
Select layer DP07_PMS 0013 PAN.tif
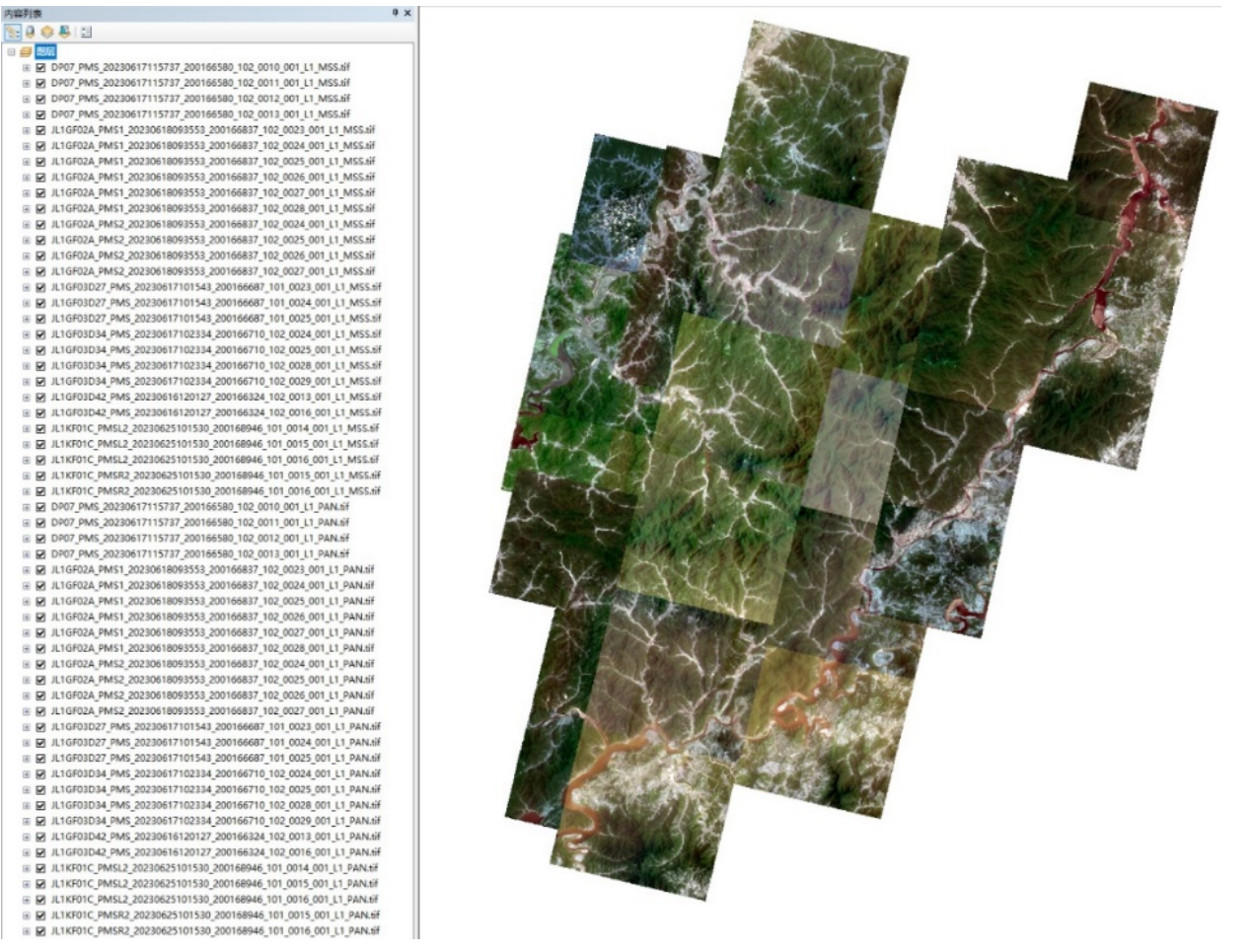[x=199, y=554]
